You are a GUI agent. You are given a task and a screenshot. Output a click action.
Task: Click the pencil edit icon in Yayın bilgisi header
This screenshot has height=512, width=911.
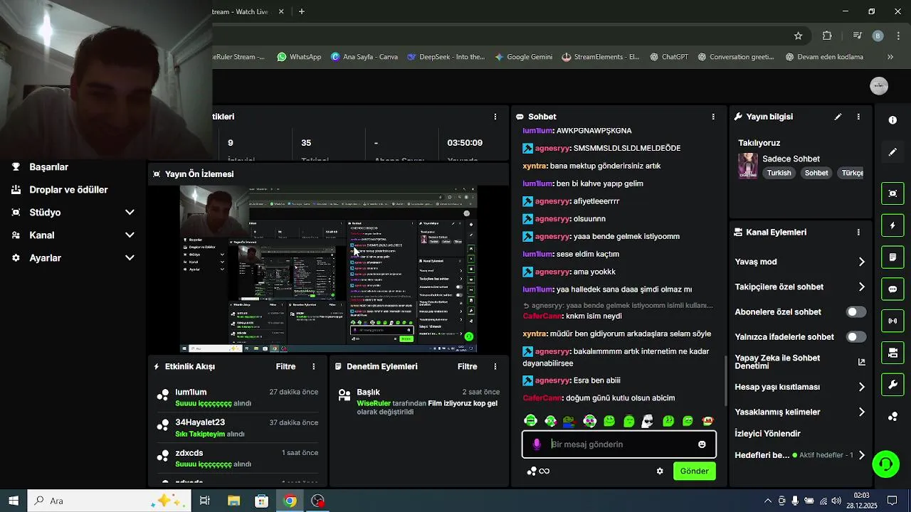click(838, 117)
